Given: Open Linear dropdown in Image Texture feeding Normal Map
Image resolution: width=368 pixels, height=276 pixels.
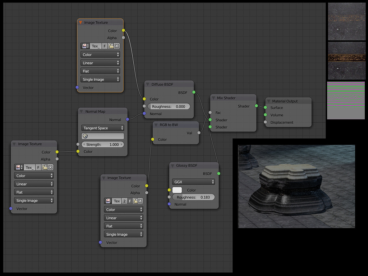Looking at the screenshot, I should (34, 184).
